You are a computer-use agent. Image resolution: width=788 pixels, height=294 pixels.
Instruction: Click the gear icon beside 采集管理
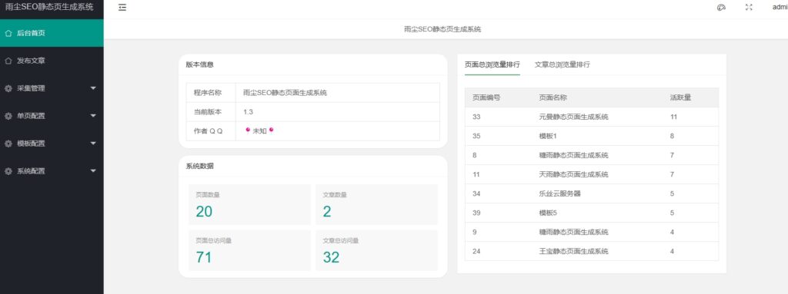(x=8, y=88)
